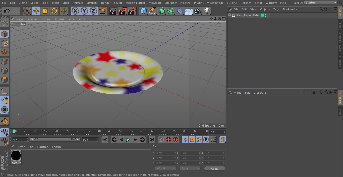Select Stars_Paper_Plate object name
Screen dimensions: 343x177
247,15
